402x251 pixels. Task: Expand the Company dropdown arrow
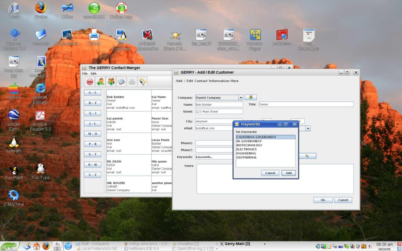click(241, 98)
